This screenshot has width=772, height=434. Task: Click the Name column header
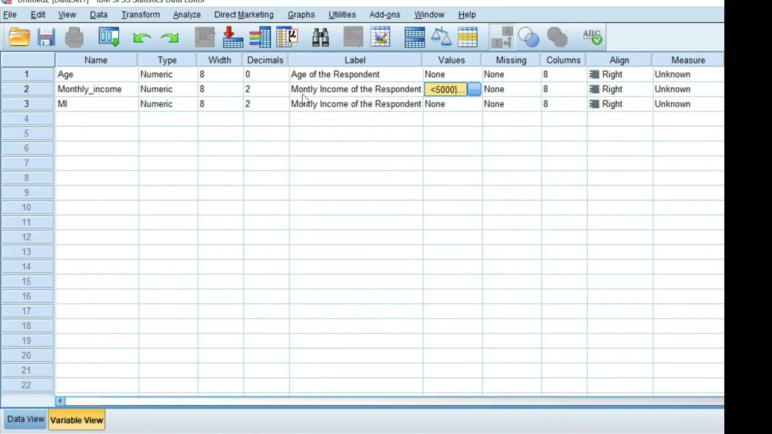coord(96,60)
